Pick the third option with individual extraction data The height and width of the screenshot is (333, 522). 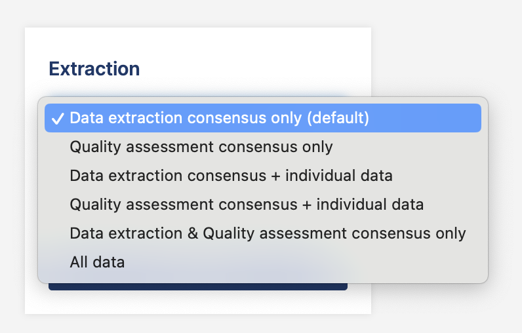[x=231, y=176]
